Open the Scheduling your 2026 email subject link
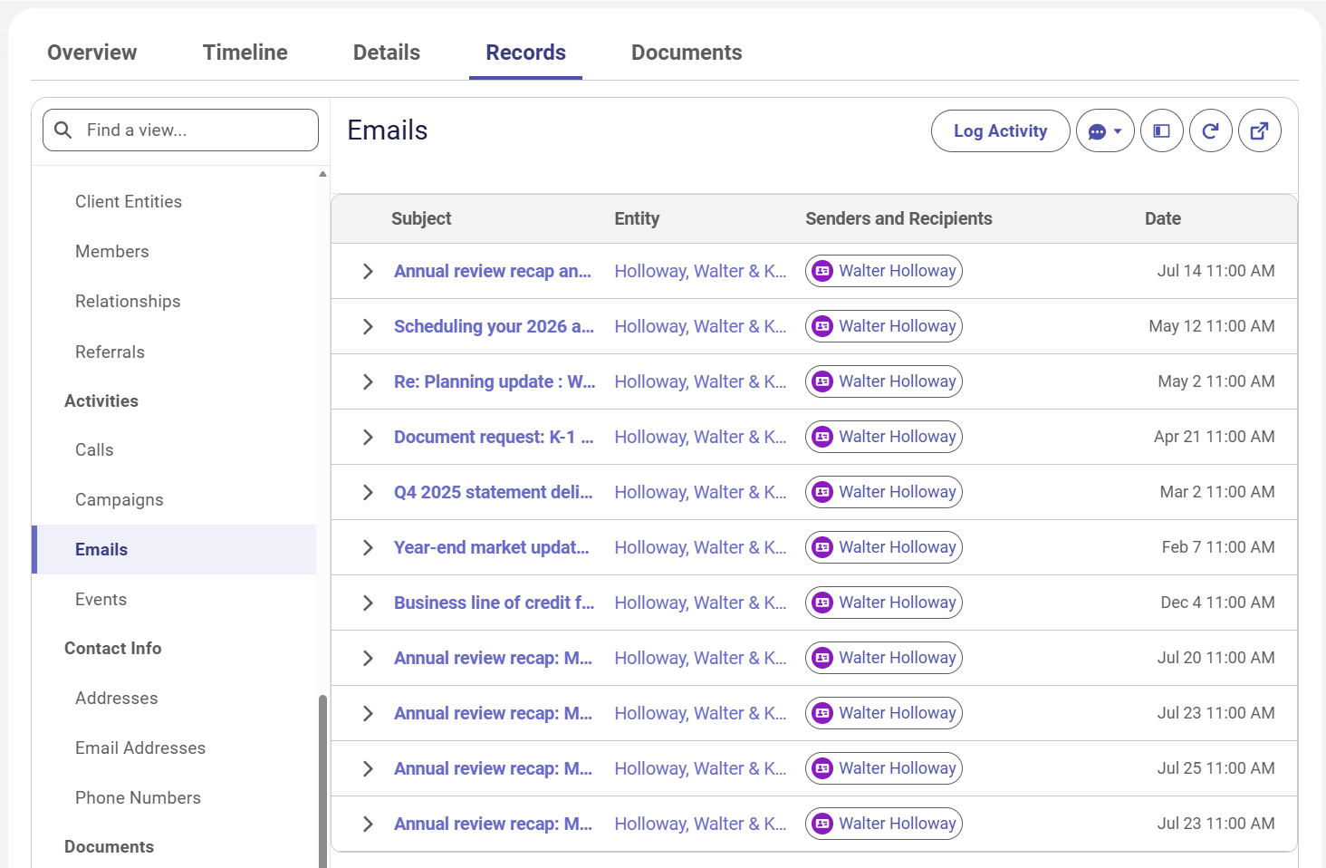The width and height of the screenshot is (1326, 868). click(494, 326)
